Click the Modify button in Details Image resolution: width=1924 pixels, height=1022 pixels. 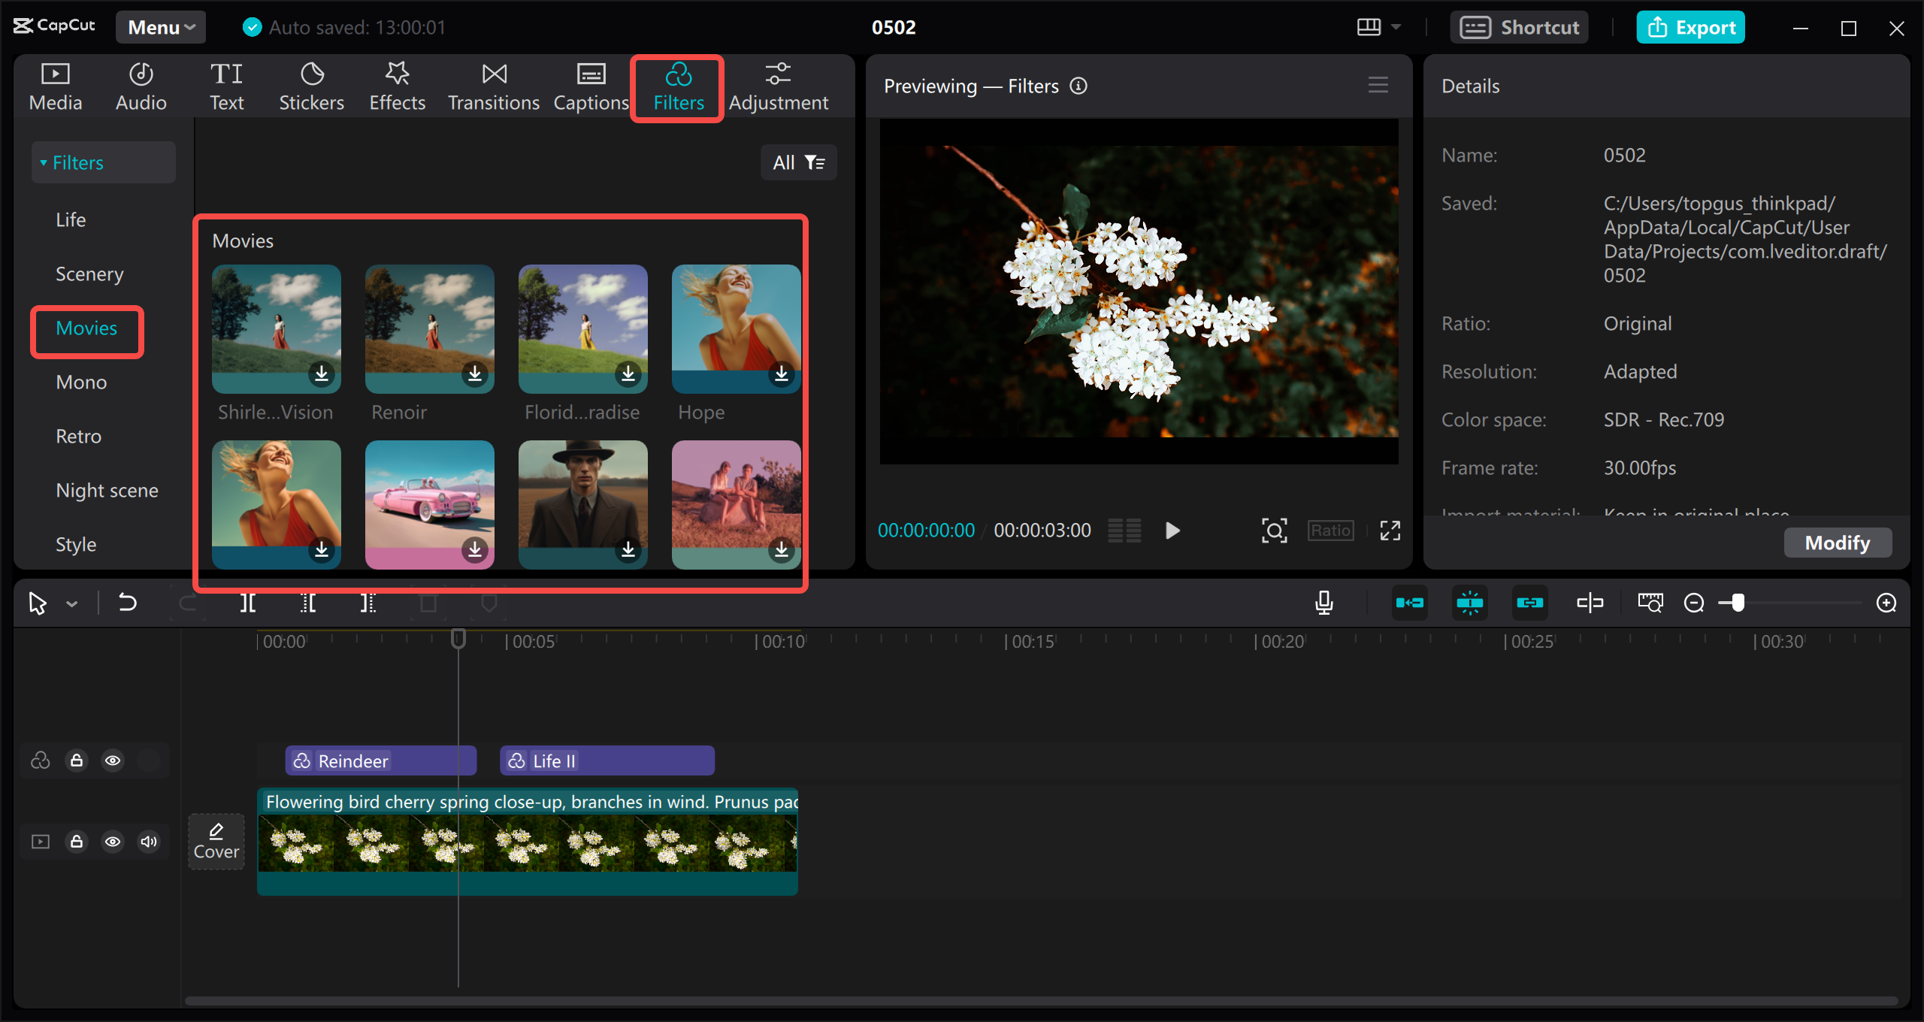tap(1838, 543)
